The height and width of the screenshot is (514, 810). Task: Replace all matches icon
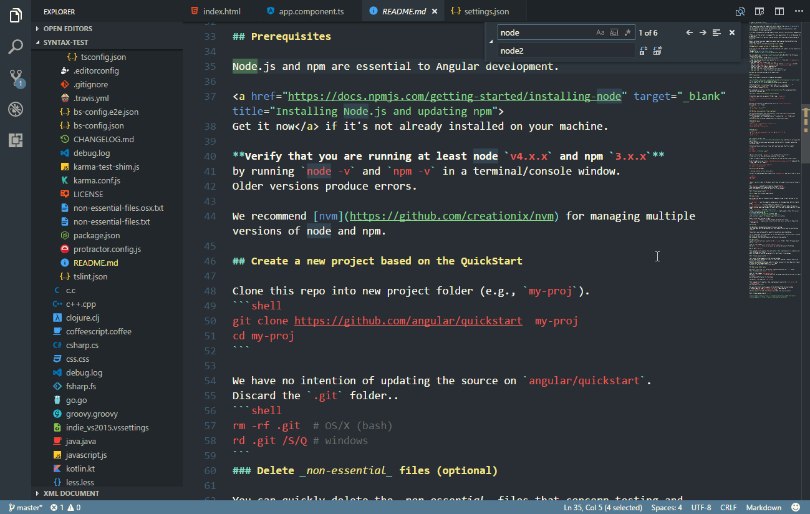coord(657,51)
